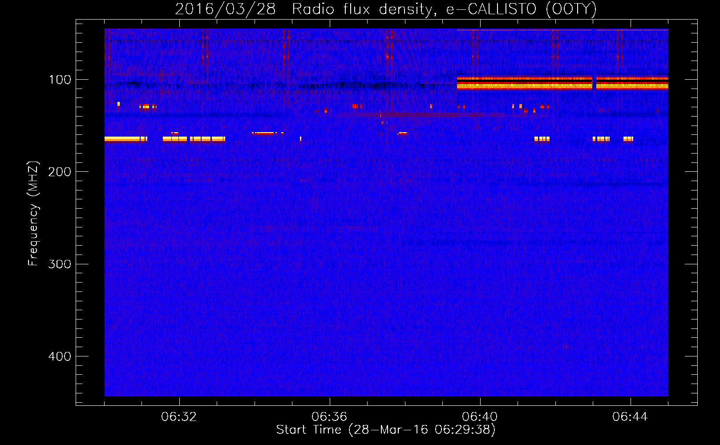Click the 200 MHz frequency tick label
The height and width of the screenshot is (445, 720).
(59, 172)
